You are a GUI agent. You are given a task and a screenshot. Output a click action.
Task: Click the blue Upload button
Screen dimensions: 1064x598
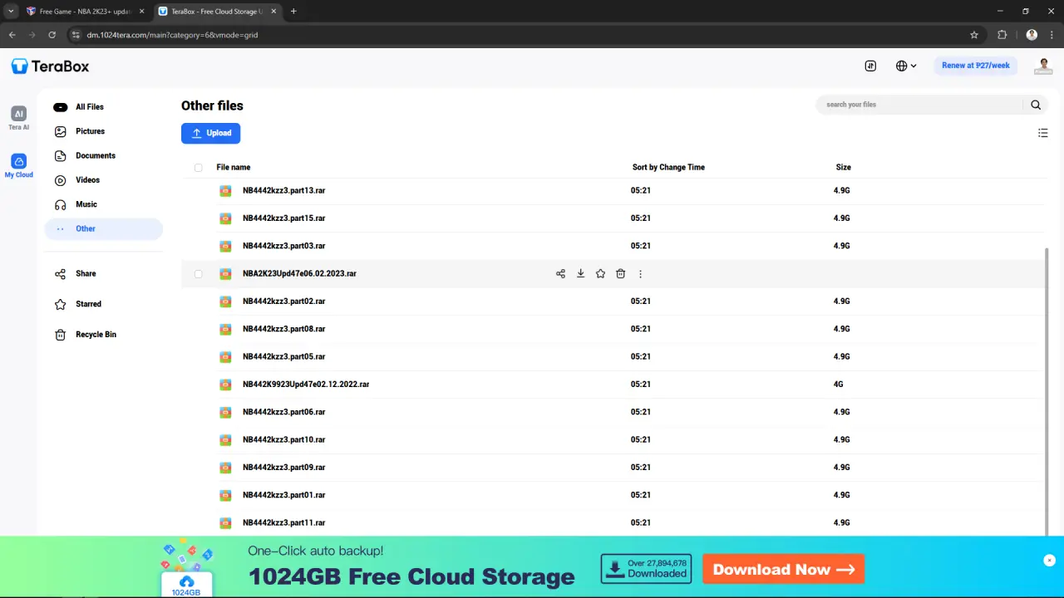[x=211, y=133]
